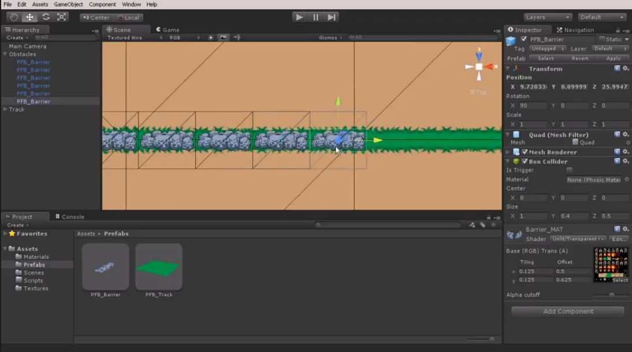Click the Barrier_MAT texture swatch
Screen dimensions: 632x352
611,265
